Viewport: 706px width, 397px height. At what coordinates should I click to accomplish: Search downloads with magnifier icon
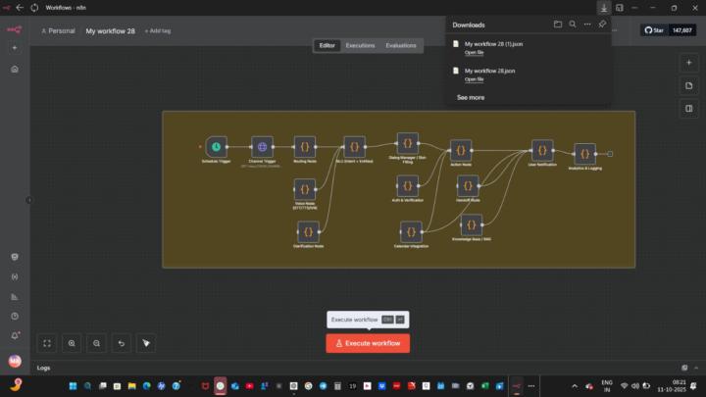573,25
